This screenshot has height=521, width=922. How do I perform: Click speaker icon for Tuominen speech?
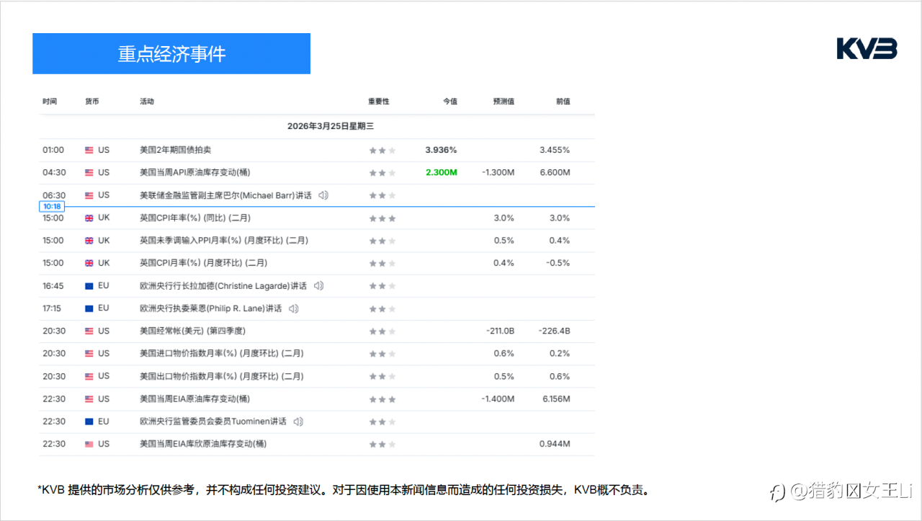[x=298, y=422]
